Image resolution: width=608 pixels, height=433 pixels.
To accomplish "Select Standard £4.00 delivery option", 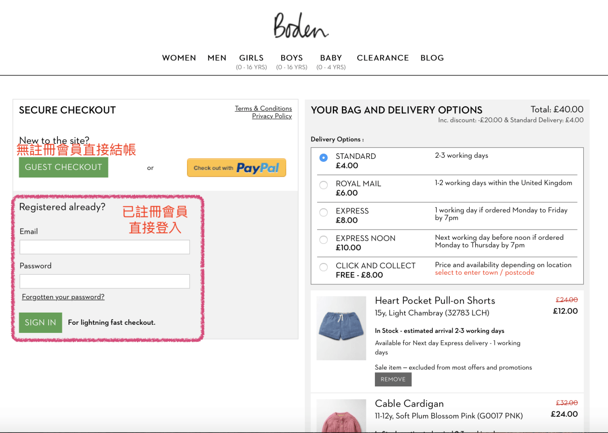I will pos(324,158).
